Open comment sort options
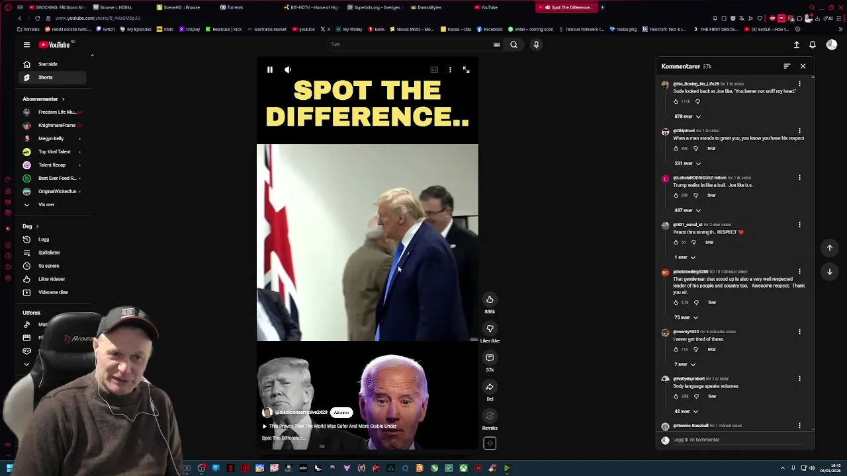Viewport: 847px width, 476px height. click(787, 66)
